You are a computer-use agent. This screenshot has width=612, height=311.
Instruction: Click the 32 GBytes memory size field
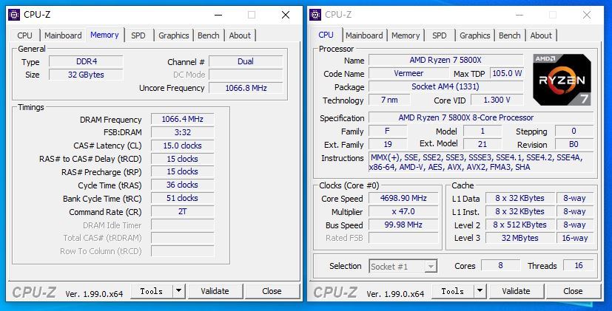click(86, 75)
